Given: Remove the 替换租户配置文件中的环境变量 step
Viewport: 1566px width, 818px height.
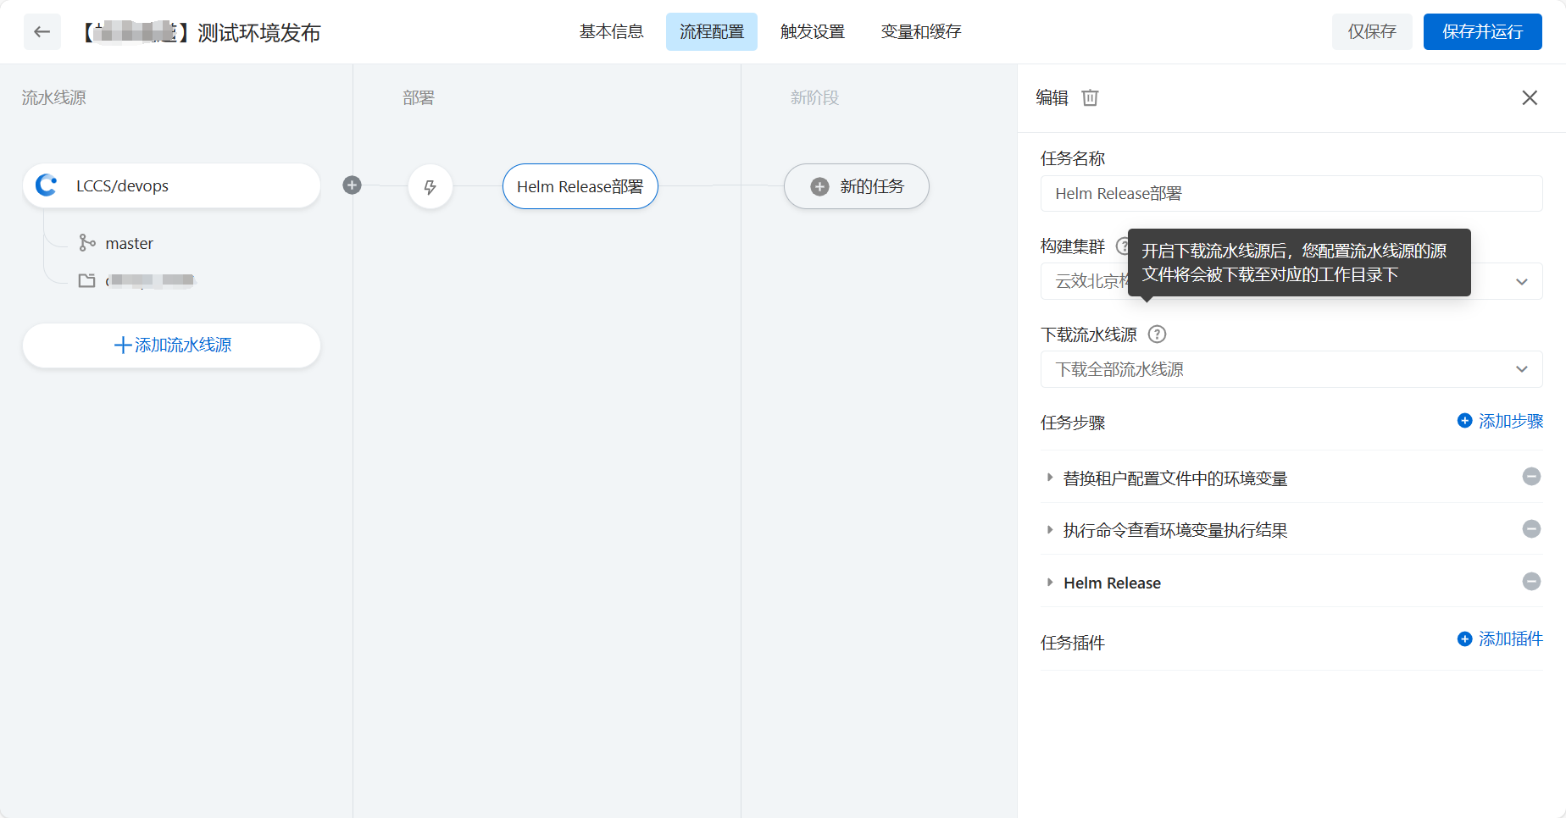Looking at the screenshot, I should pyautogui.click(x=1531, y=477).
